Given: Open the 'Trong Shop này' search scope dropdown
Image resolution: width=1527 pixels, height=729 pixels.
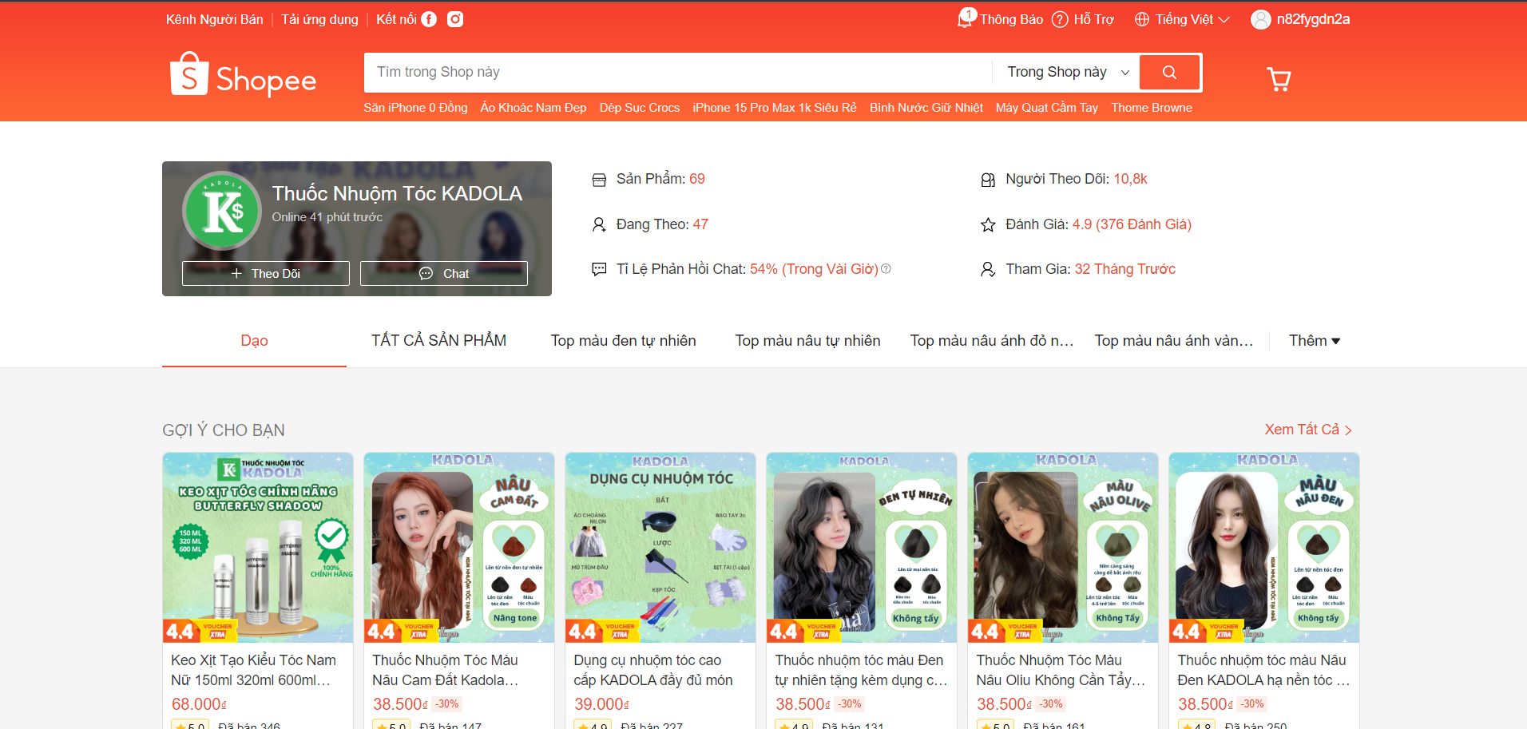Looking at the screenshot, I should [x=1067, y=73].
